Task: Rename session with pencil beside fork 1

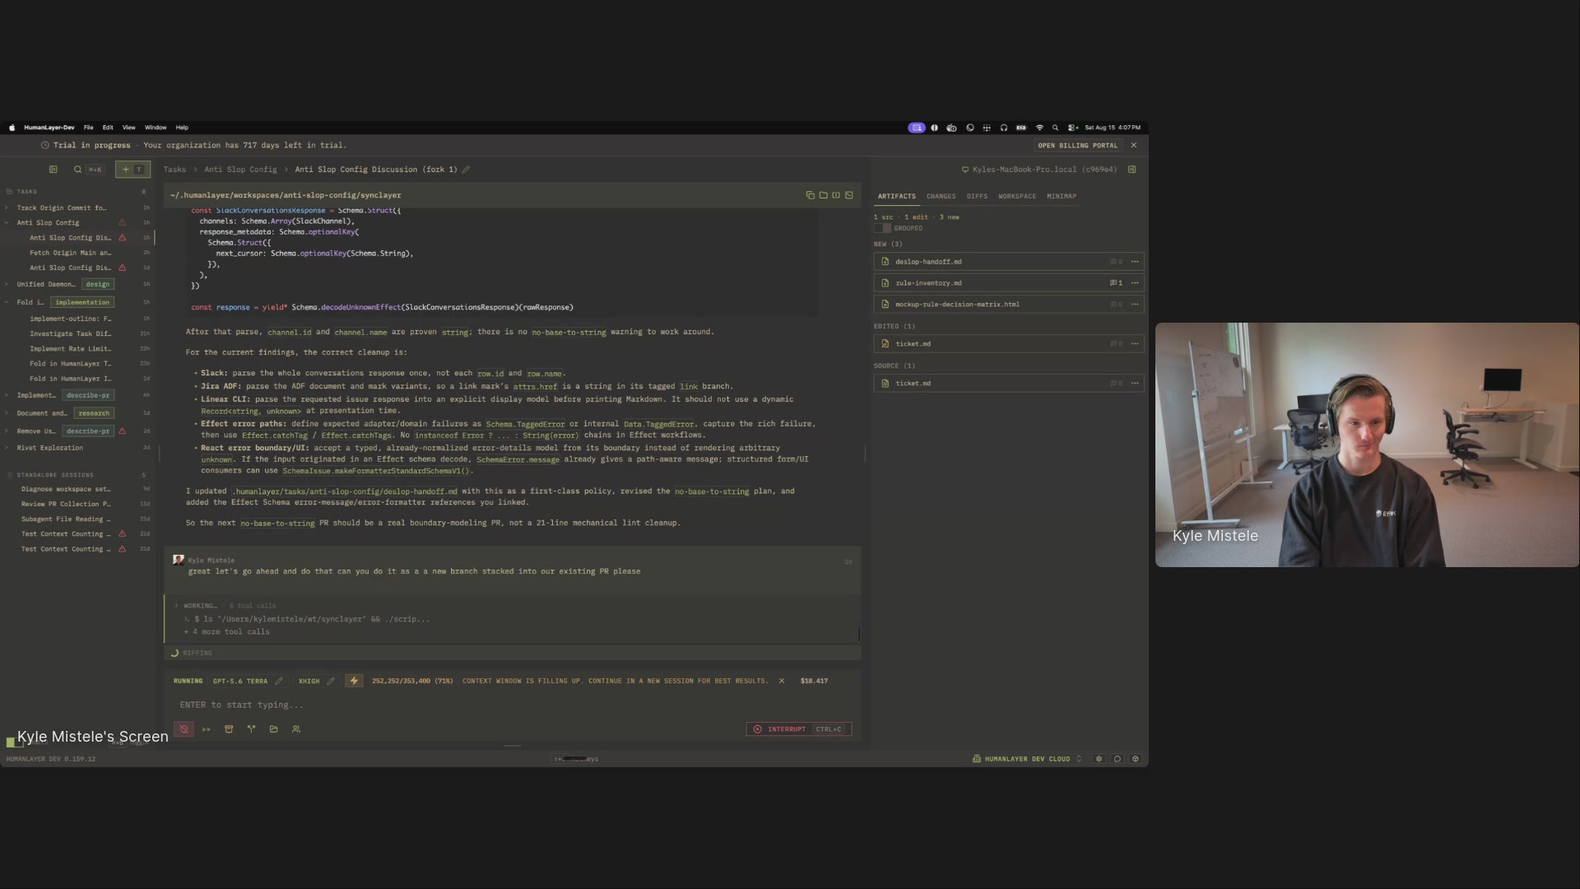Action: 466,170
